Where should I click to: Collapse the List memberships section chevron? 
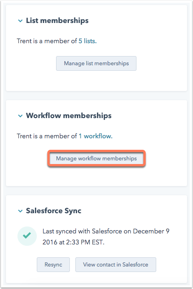click(x=20, y=21)
